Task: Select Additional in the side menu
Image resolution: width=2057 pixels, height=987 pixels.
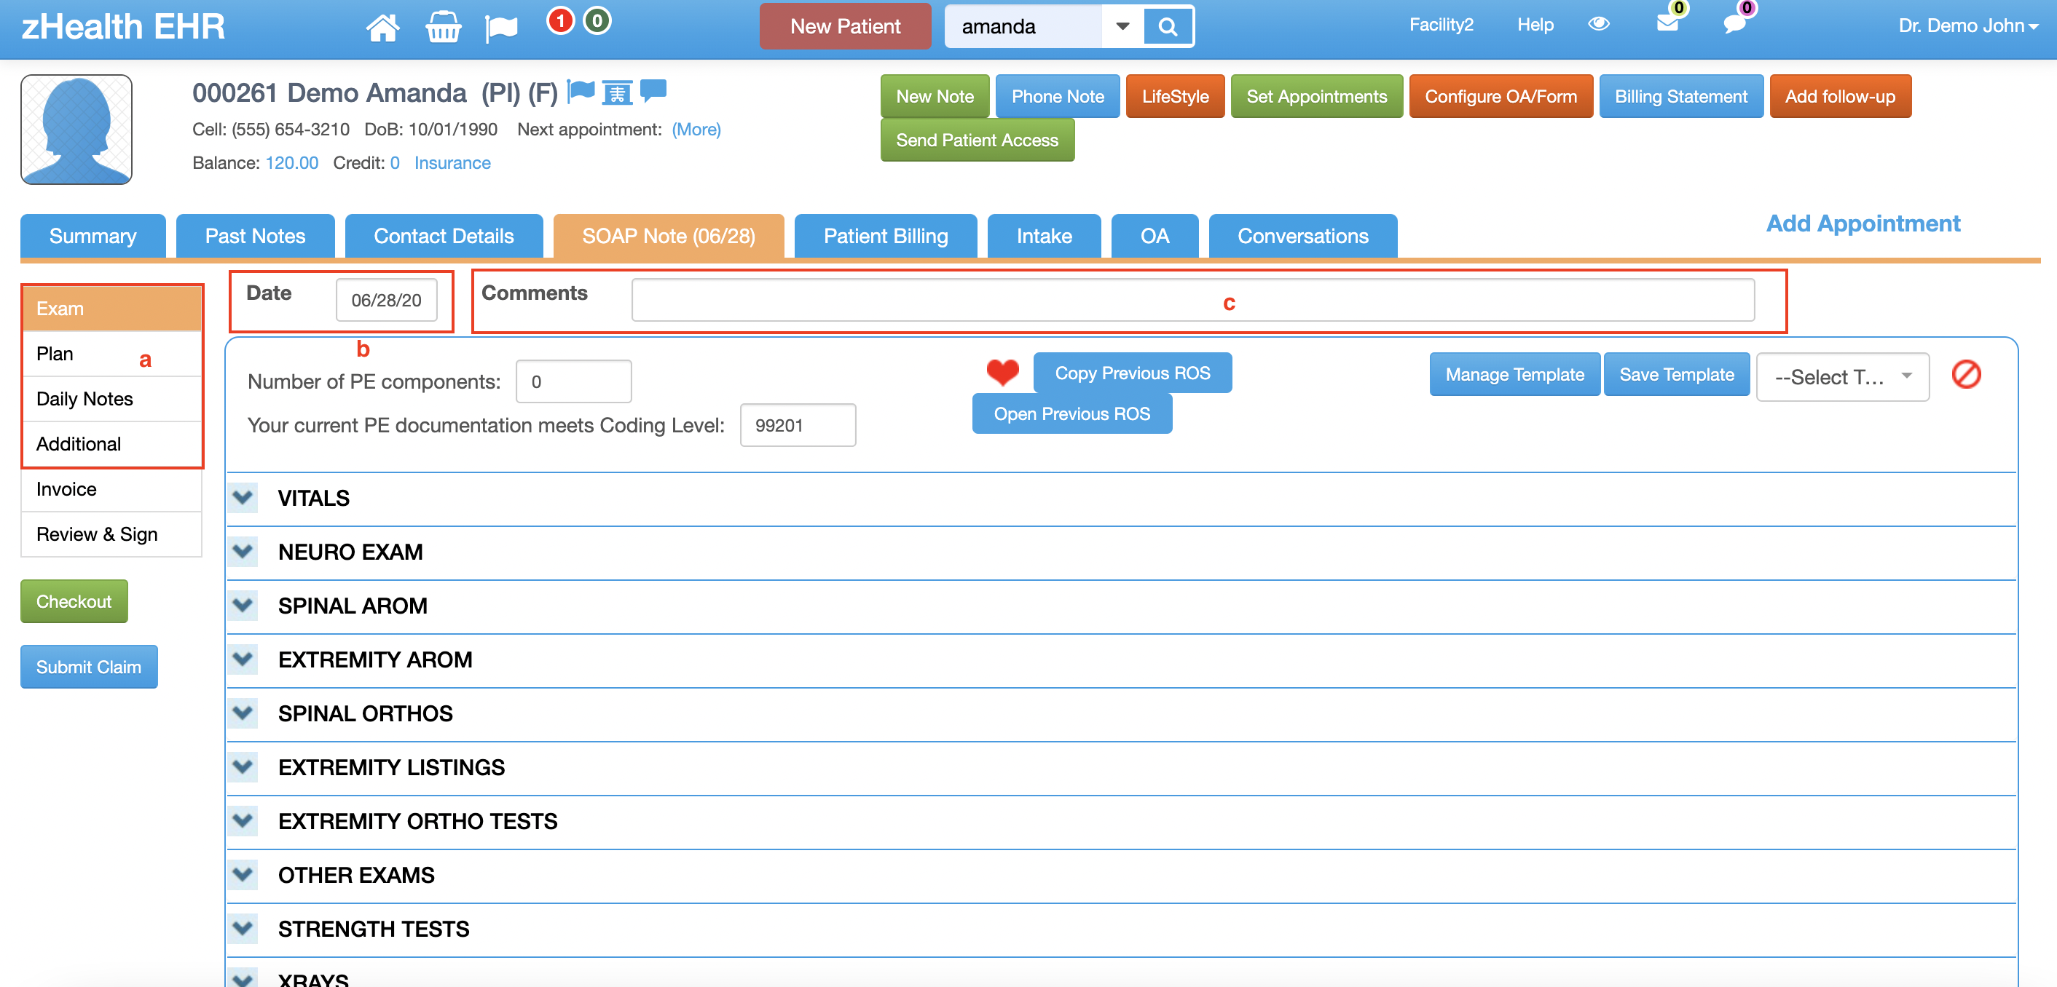Action: click(x=111, y=443)
